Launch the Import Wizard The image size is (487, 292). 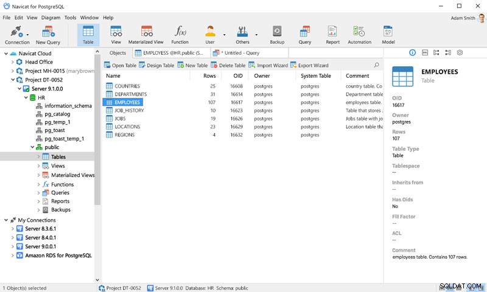tap(268, 65)
